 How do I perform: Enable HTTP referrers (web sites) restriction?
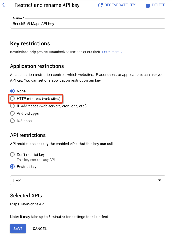[x=12, y=98]
